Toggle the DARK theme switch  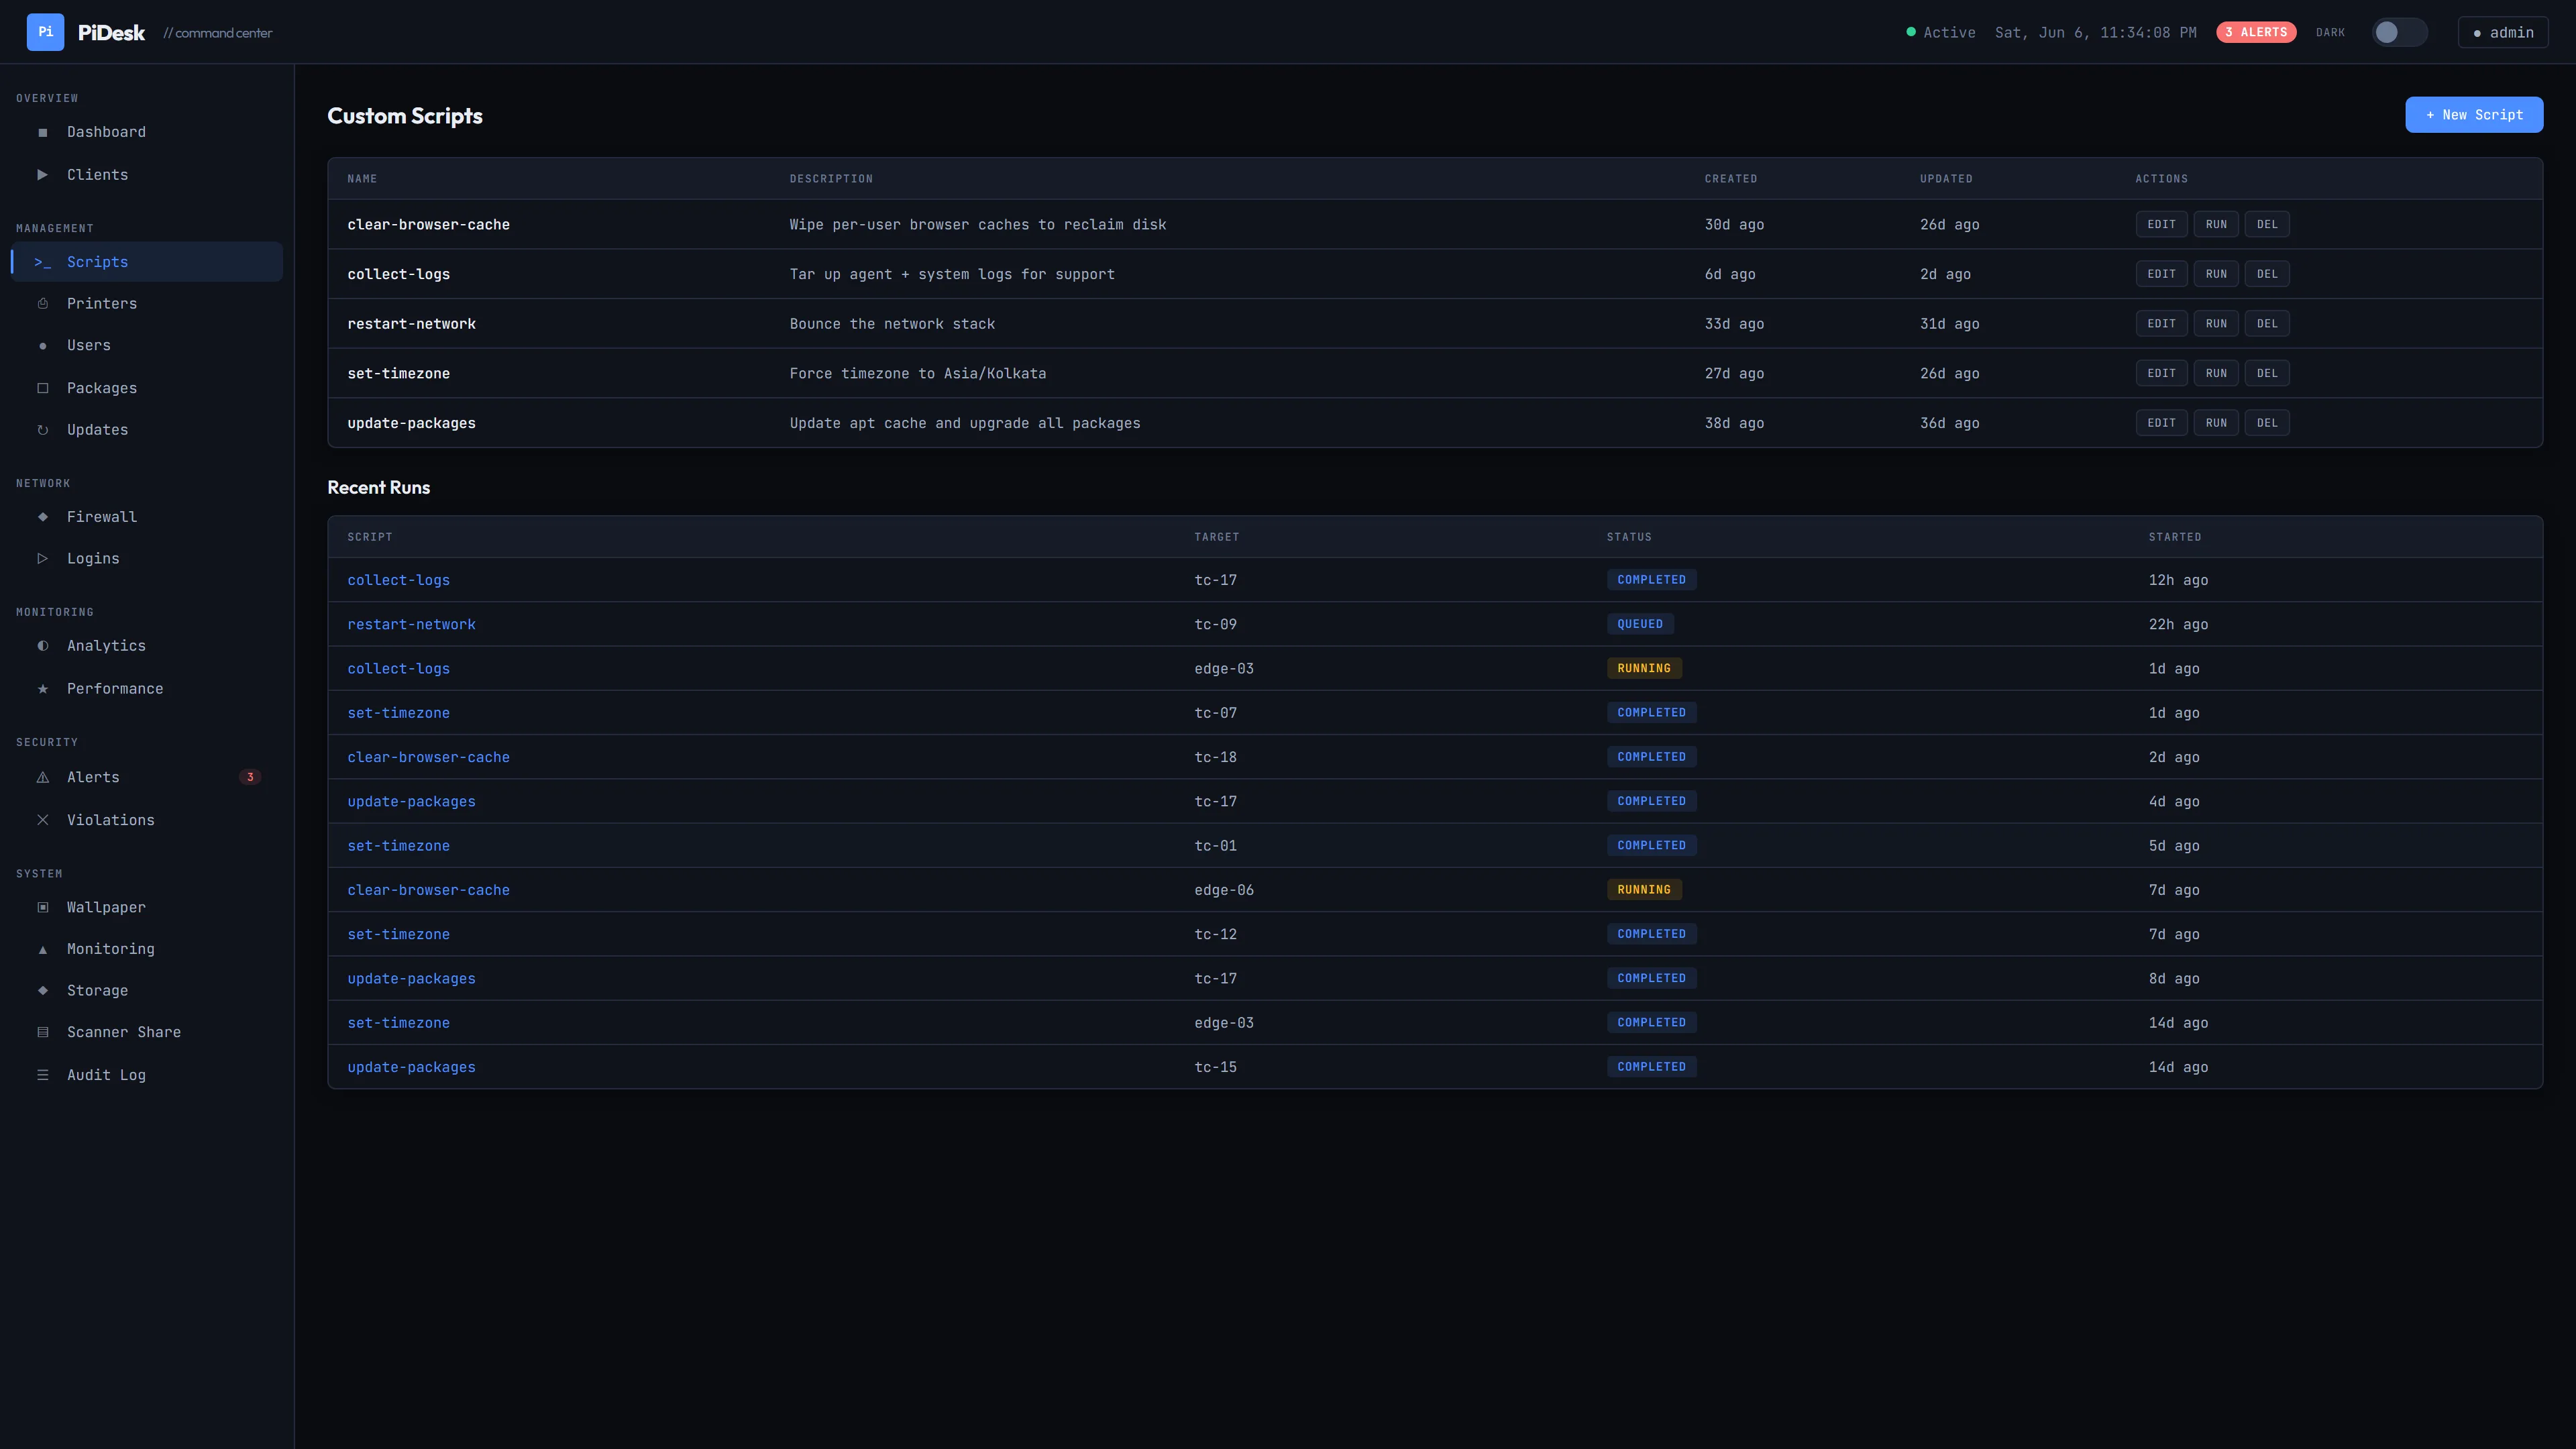tap(2399, 32)
